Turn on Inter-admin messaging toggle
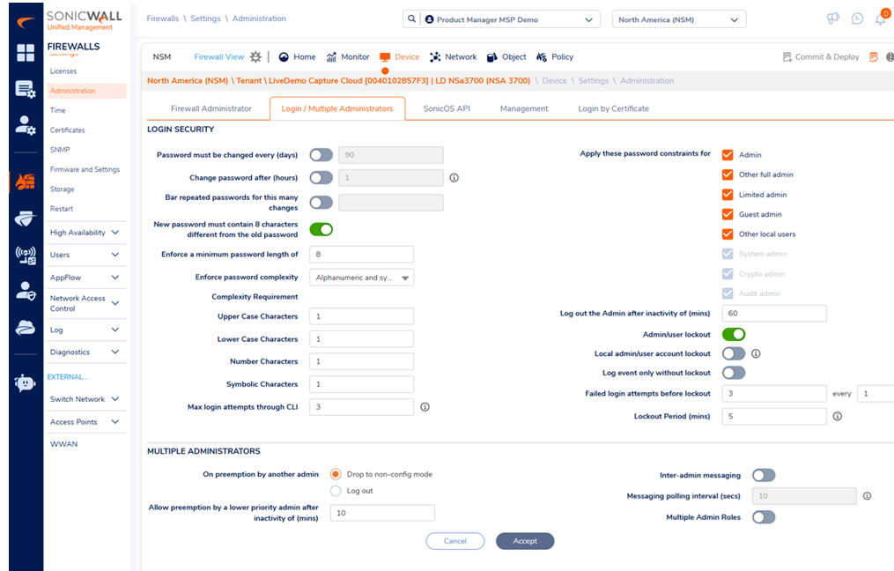Screen dimensions: 894x571 (764, 475)
